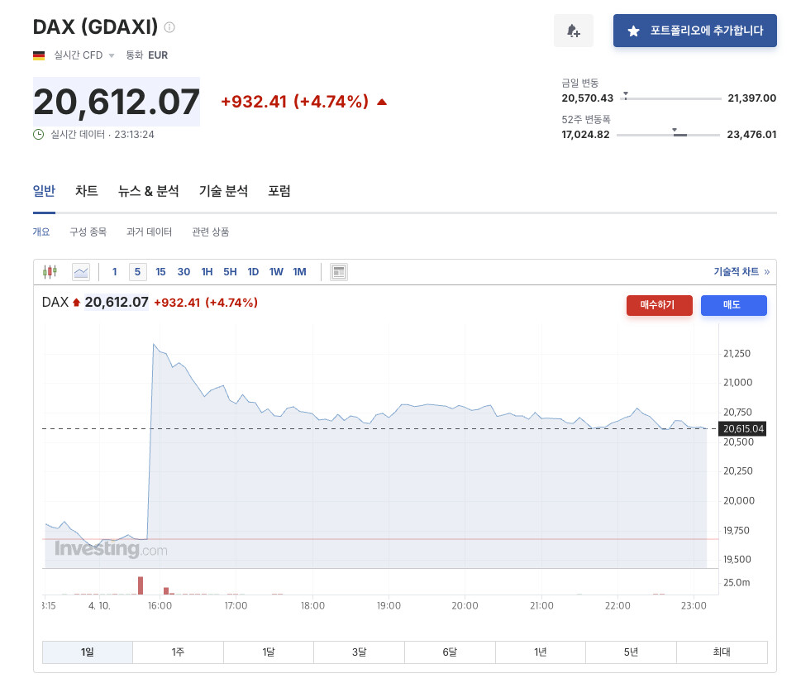Open the 차트 tab
The width and height of the screenshot is (801, 683).
tap(86, 191)
